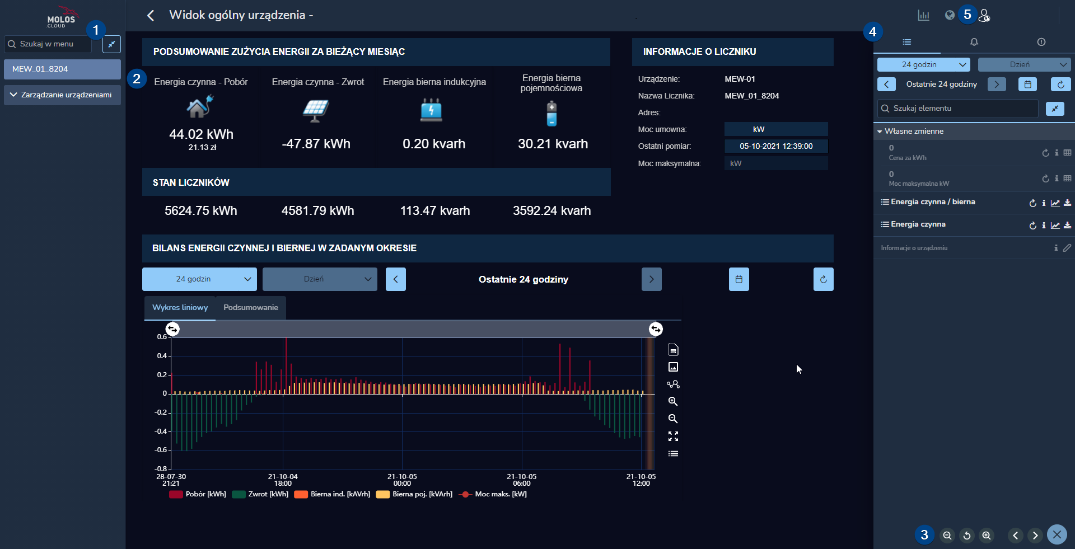This screenshot has width=1075, height=549.
Task: Export chart data with the document icon
Action: pos(673,350)
